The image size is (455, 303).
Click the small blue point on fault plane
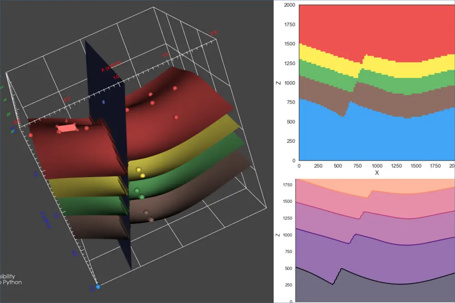(104, 102)
